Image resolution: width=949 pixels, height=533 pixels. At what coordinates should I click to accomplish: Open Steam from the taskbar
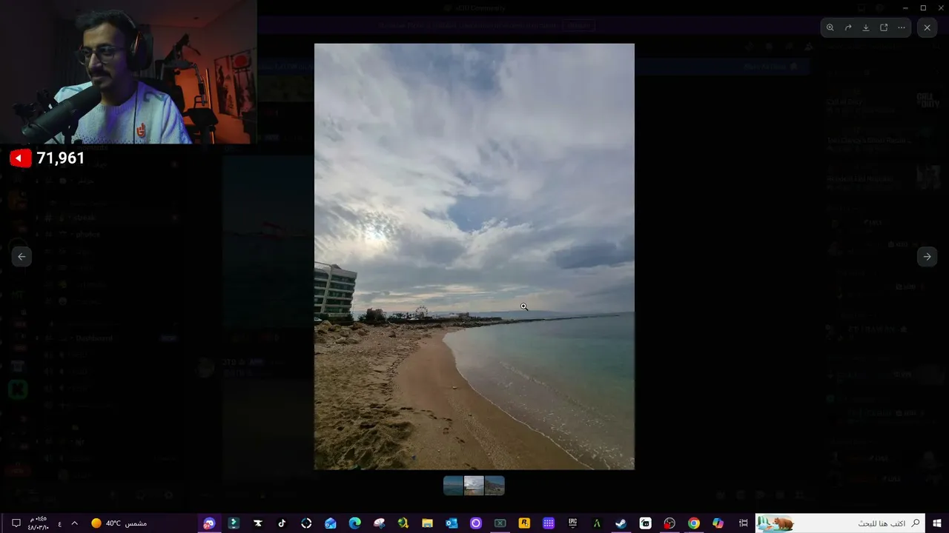click(x=621, y=523)
